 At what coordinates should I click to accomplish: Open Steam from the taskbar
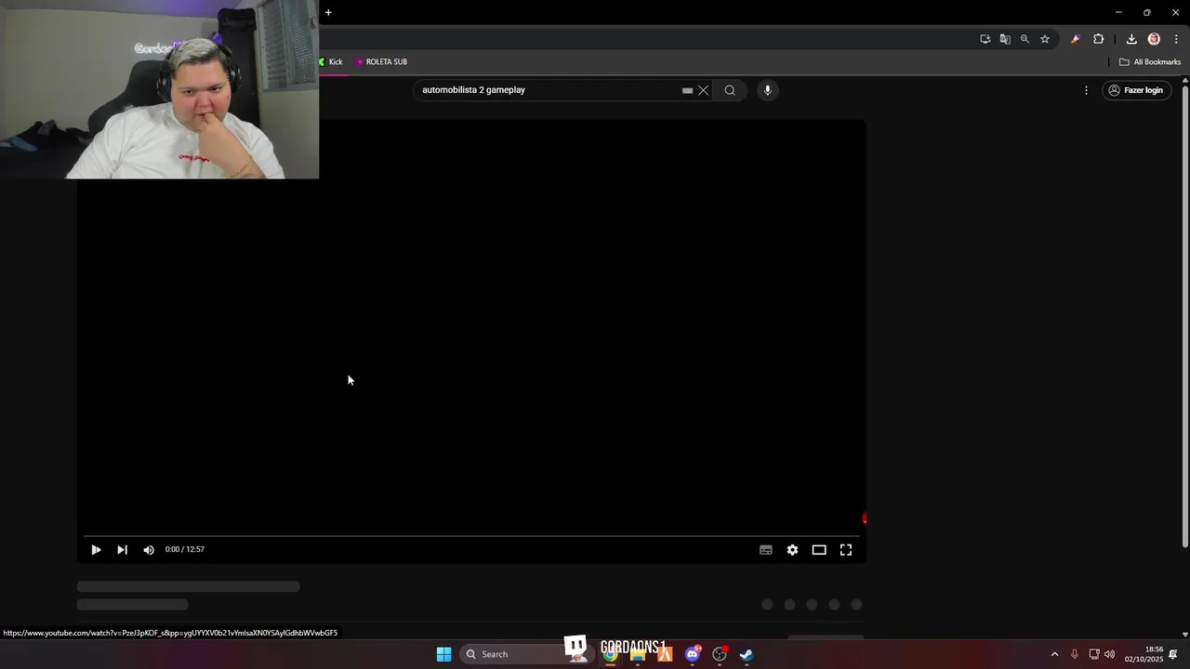click(747, 655)
